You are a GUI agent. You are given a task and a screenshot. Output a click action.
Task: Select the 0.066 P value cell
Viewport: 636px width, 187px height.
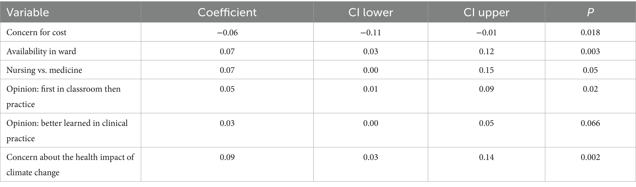pyautogui.click(x=590, y=123)
